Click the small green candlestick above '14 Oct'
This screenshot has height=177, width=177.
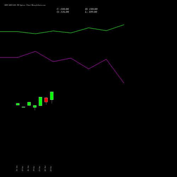coord(18,104)
